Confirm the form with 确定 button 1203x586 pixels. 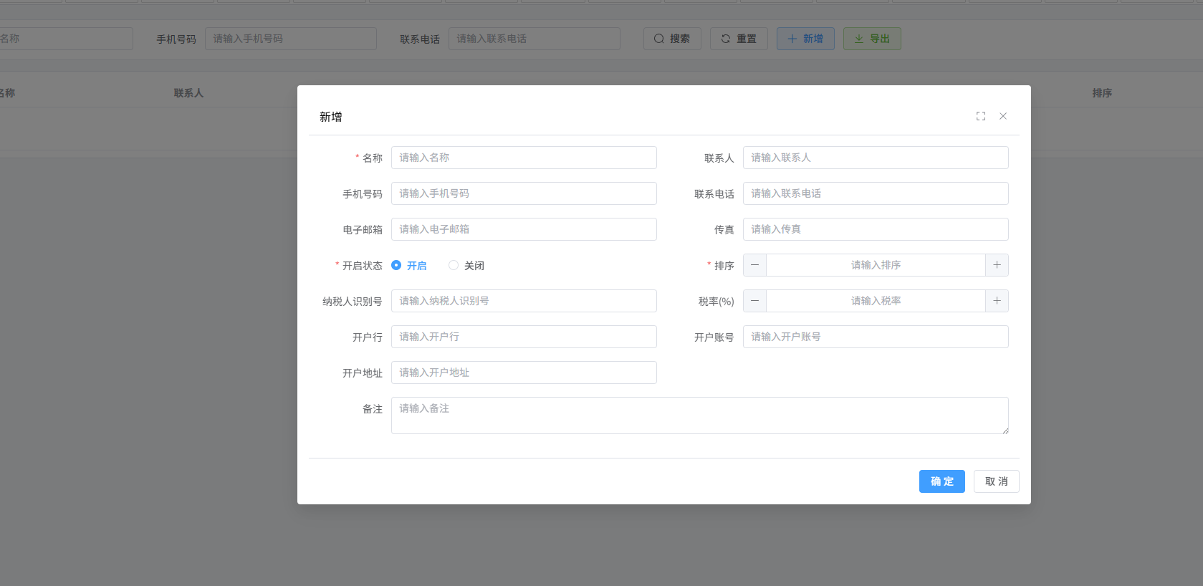click(941, 481)
